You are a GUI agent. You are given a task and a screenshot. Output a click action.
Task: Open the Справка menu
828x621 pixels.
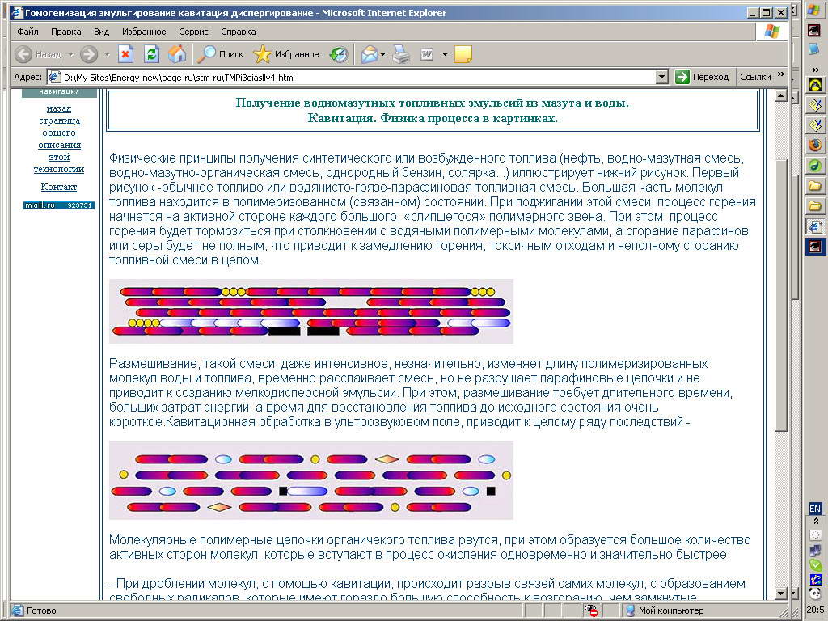239,32
